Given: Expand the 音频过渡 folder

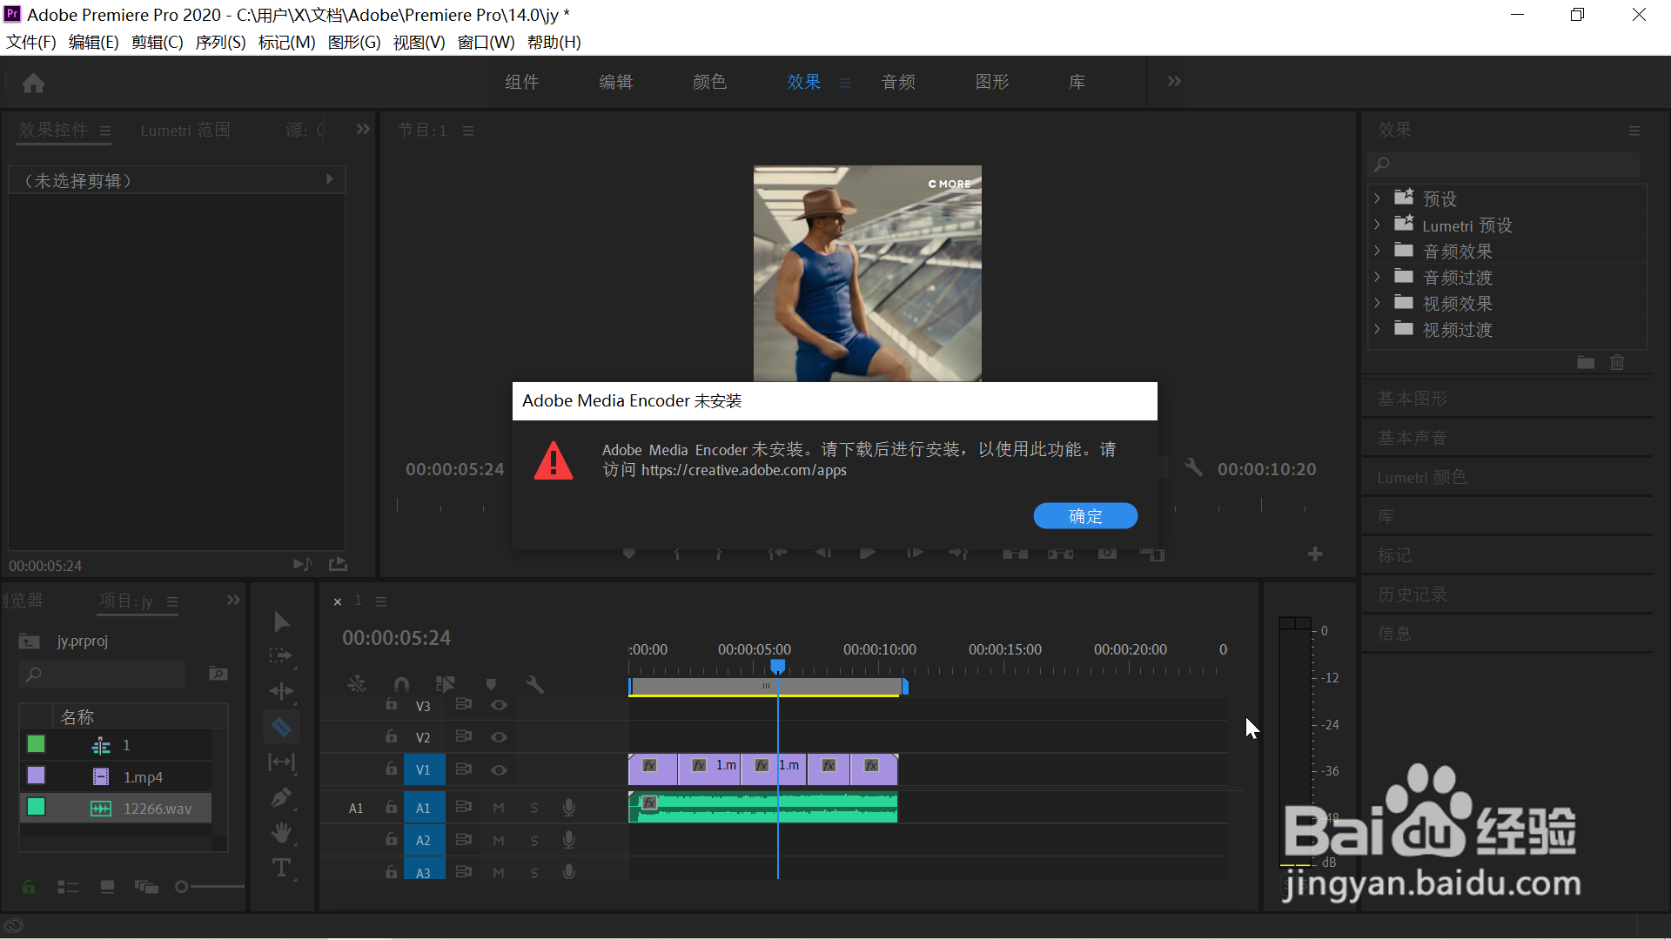Looking at the screenshot, I should coord(1377,277).
